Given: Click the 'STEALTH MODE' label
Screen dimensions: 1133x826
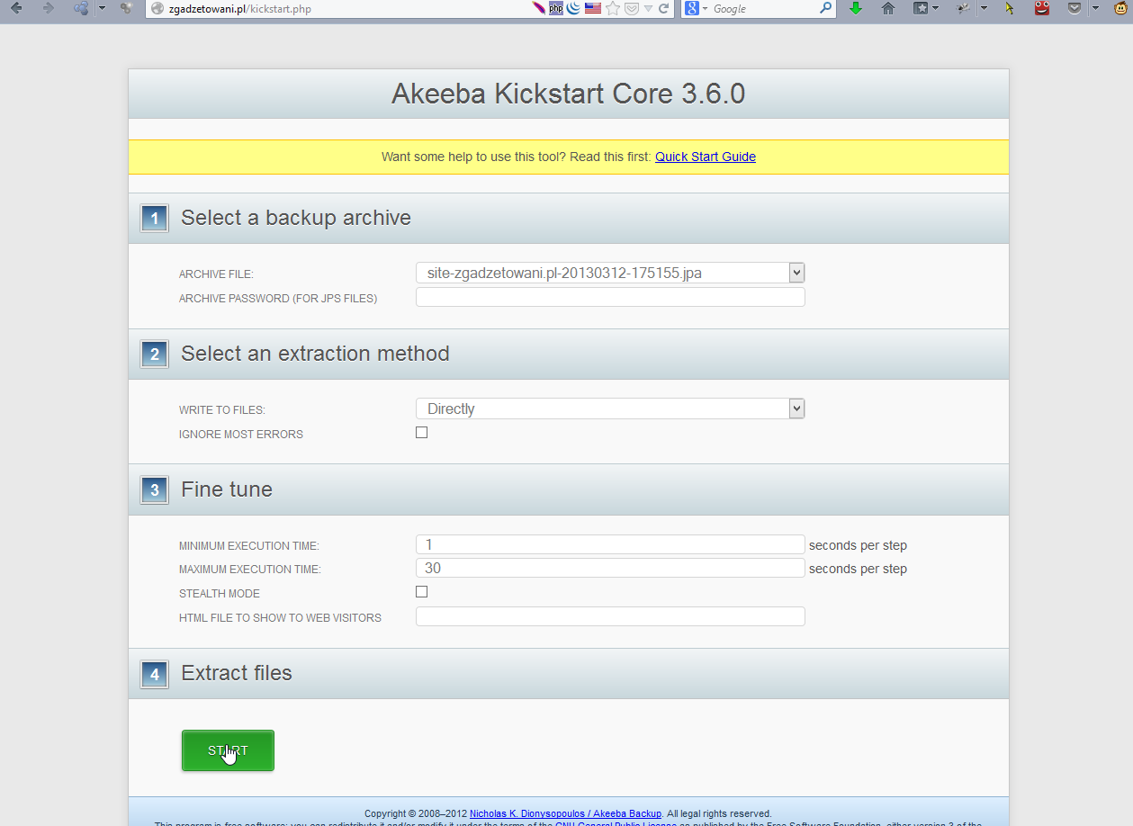Looking at the screenshot, I should [220, 594].
